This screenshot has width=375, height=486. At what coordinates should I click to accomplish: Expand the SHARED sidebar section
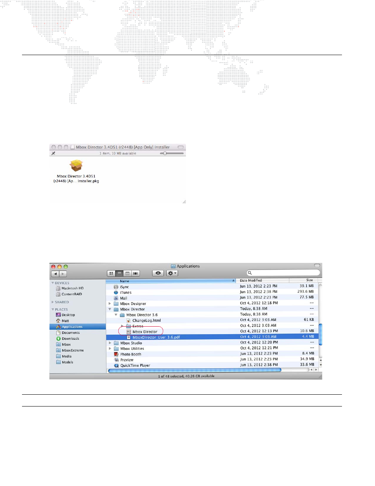pyautogui.click(x=53, y=302)
